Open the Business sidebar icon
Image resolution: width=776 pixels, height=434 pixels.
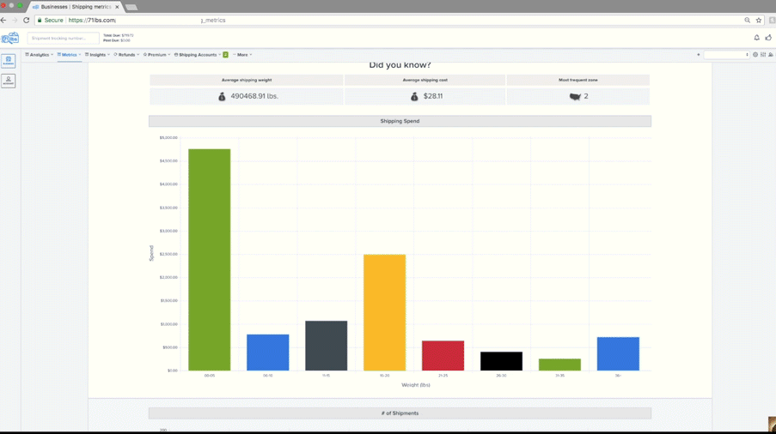9,62
